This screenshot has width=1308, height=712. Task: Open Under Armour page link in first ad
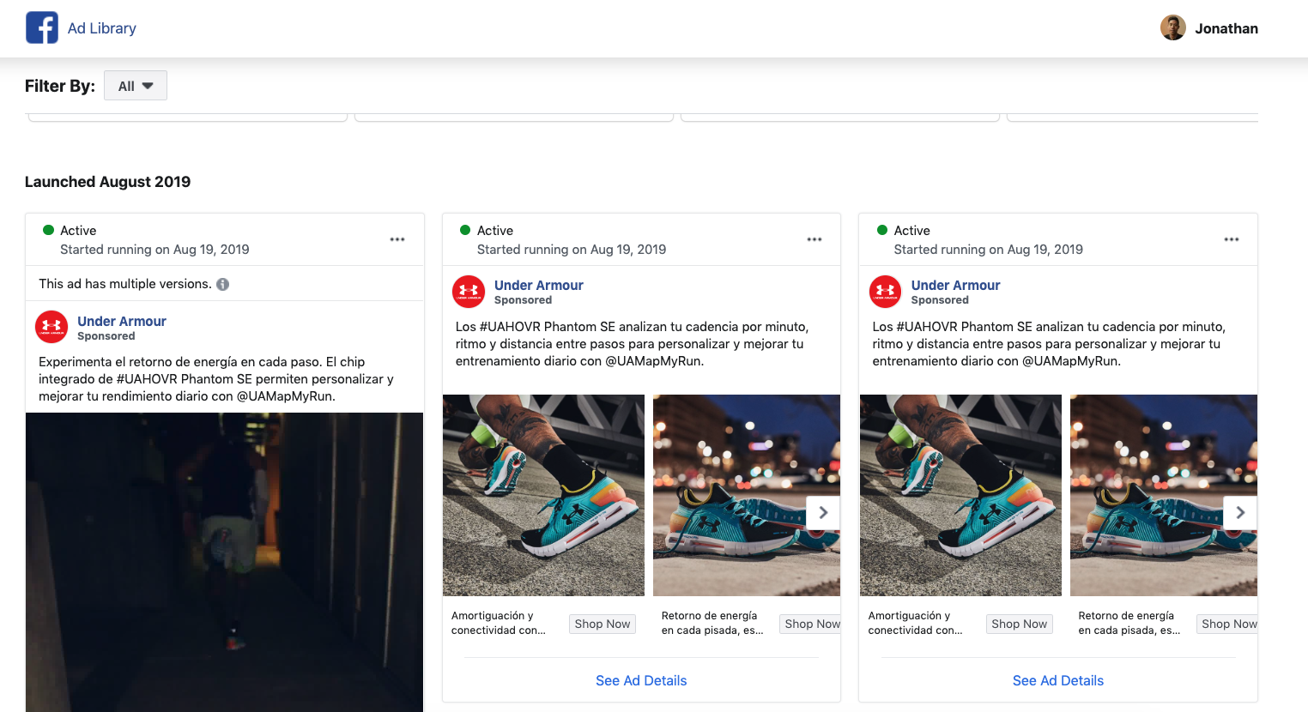click(x=122, y=321)
